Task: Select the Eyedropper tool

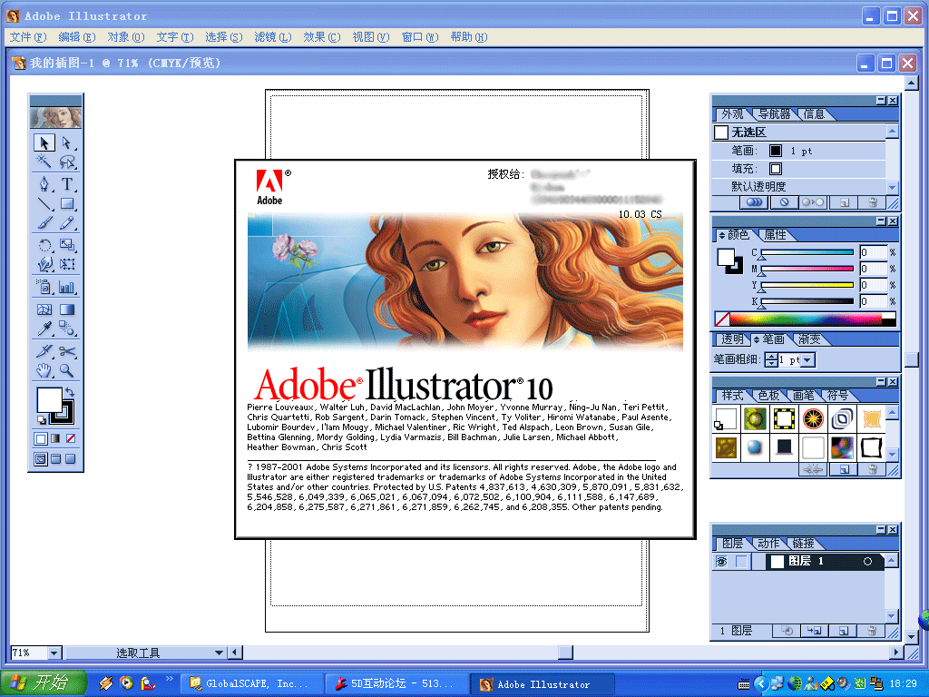Action: [x=44, y=329]
